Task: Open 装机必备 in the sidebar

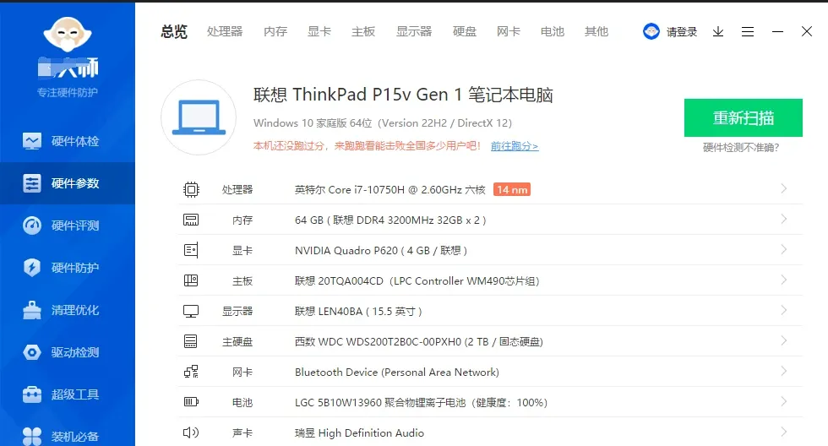Action: (x=67, y=436)
